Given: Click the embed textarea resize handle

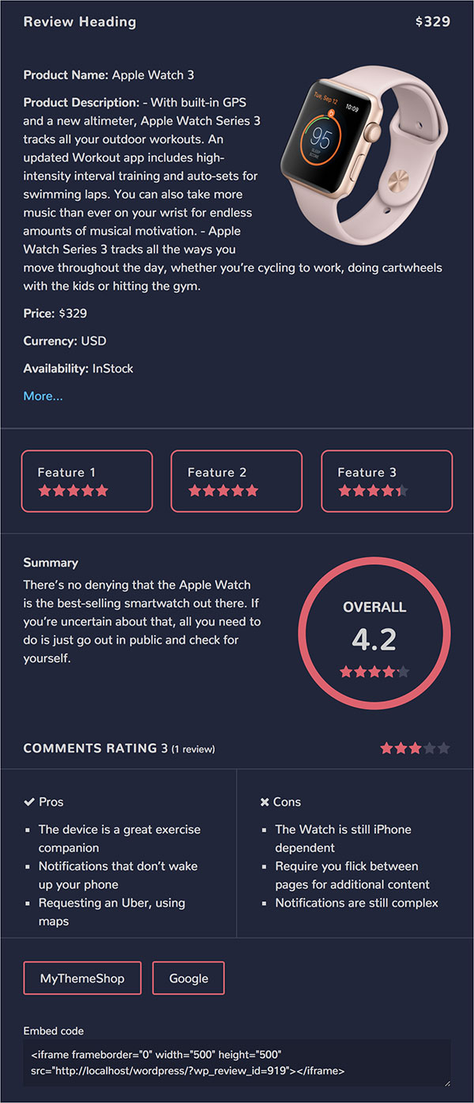Looking at the screenshot, I should (446, 1082).
